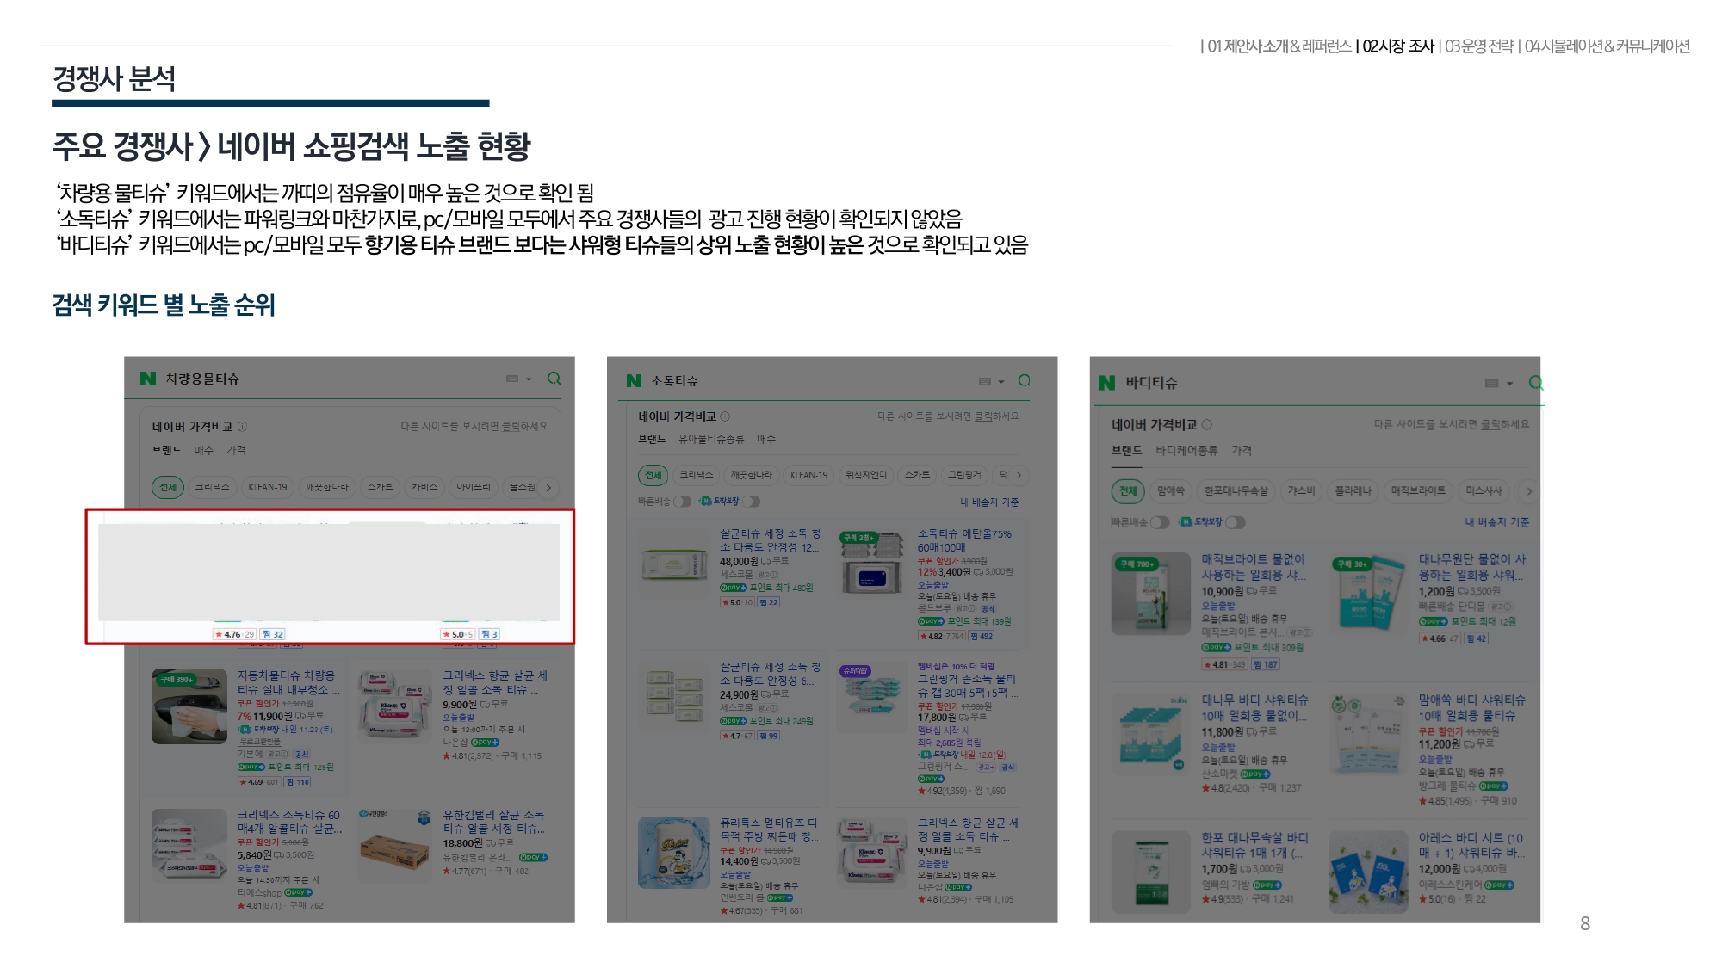Screen dimensions: 1722x968
Task: Open 맘애쑥 바디 샤워티슈 product title
Action: [1471, 707]
